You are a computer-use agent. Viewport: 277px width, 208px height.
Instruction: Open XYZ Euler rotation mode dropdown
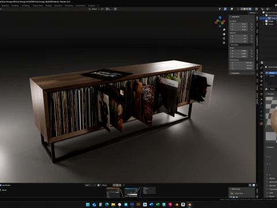click(242, 44)
